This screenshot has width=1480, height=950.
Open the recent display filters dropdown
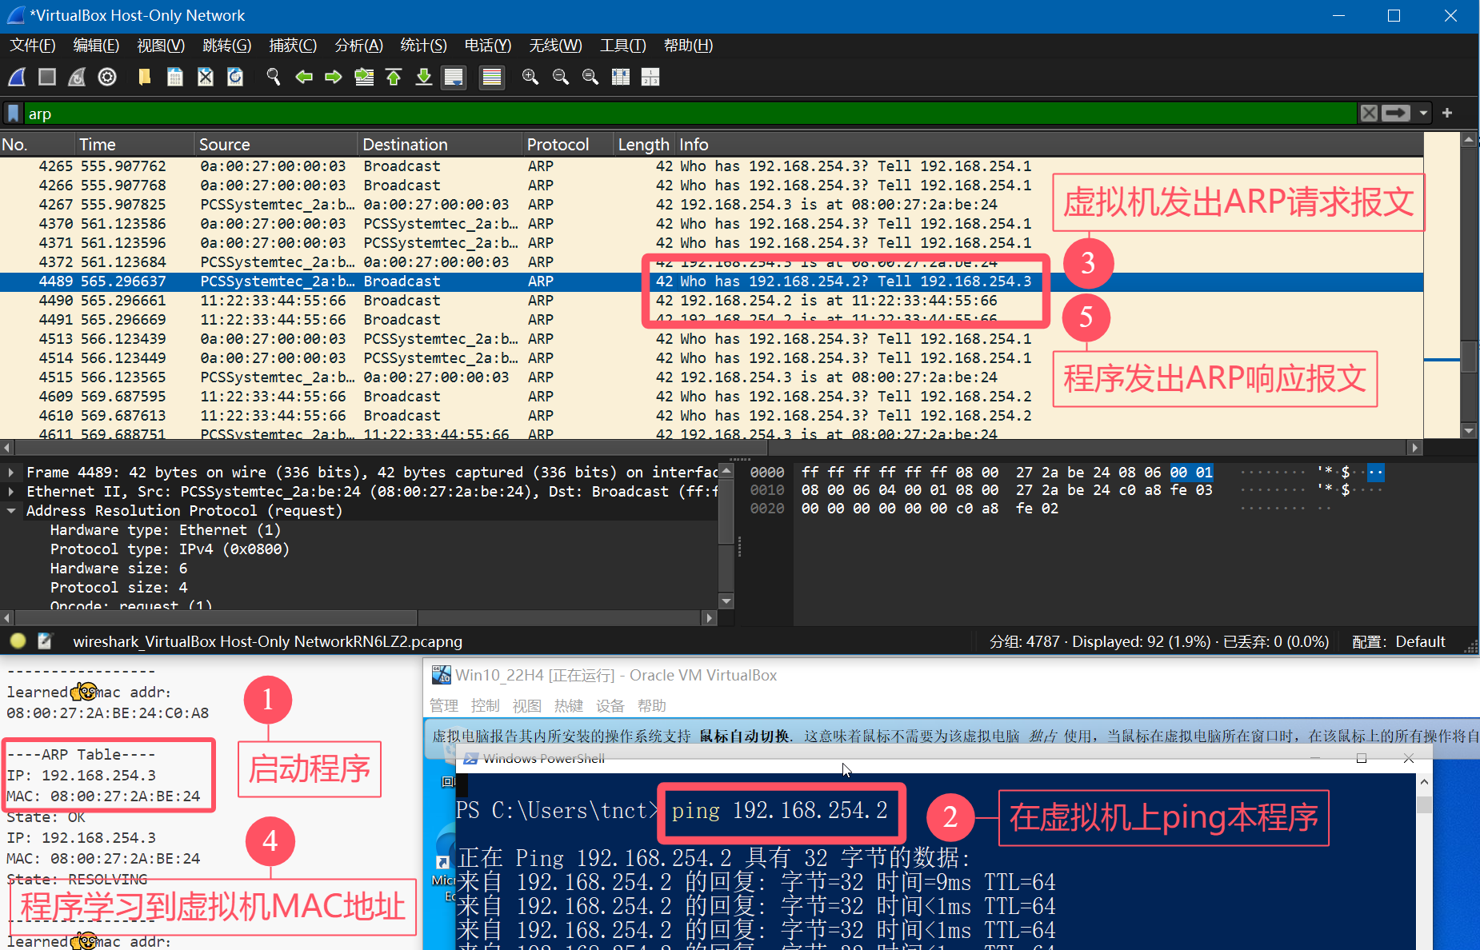click(x=1423, y=114)
